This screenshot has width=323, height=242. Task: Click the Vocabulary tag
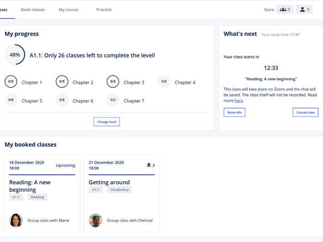[120, 189]
